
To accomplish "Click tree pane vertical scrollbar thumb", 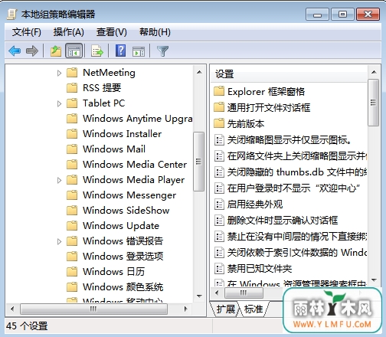I will (x=198, y=162).
